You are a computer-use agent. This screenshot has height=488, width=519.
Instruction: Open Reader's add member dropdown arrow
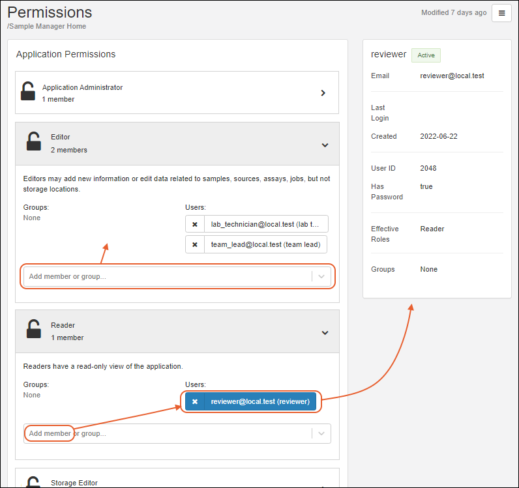[x=321, y=433]
